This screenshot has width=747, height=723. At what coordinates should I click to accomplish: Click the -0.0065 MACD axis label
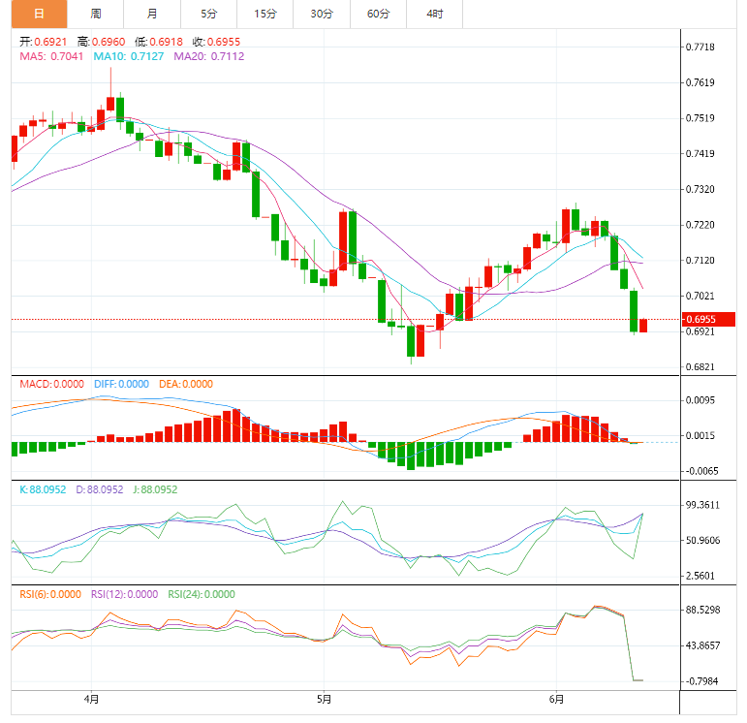coord(701,471)
